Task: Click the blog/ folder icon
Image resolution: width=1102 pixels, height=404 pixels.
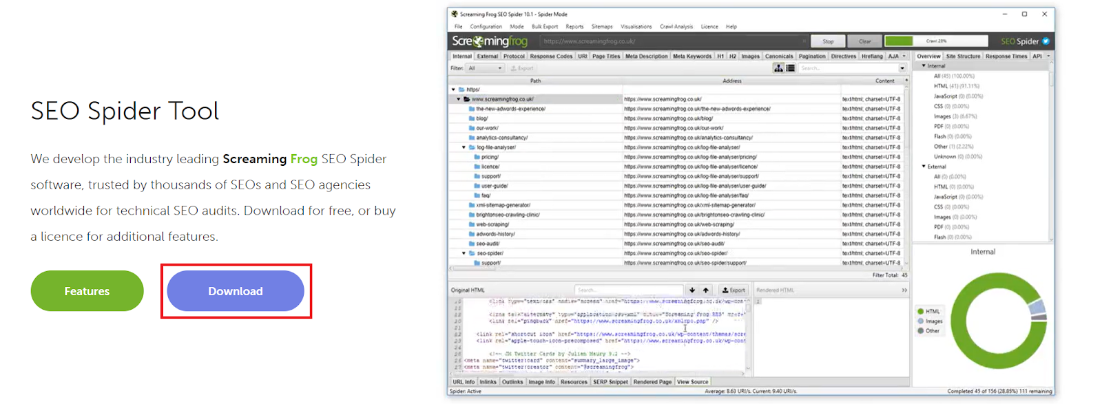Action: [x=472, y=118]
